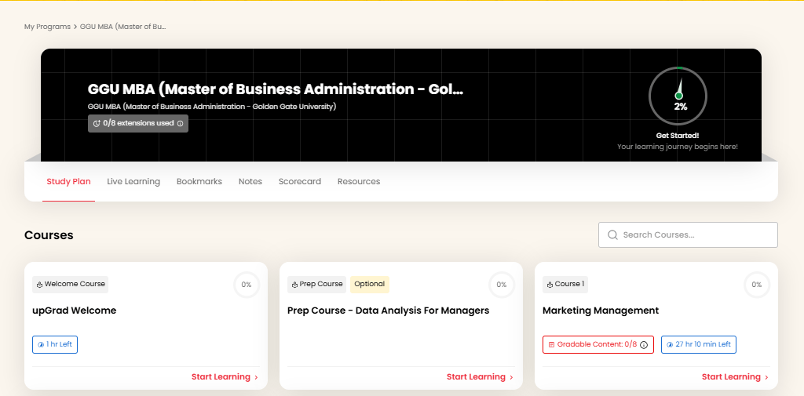This screenshot has width=804, height=396.
Task: Go to My Programs breadcrumb
Action: point(47,27)
